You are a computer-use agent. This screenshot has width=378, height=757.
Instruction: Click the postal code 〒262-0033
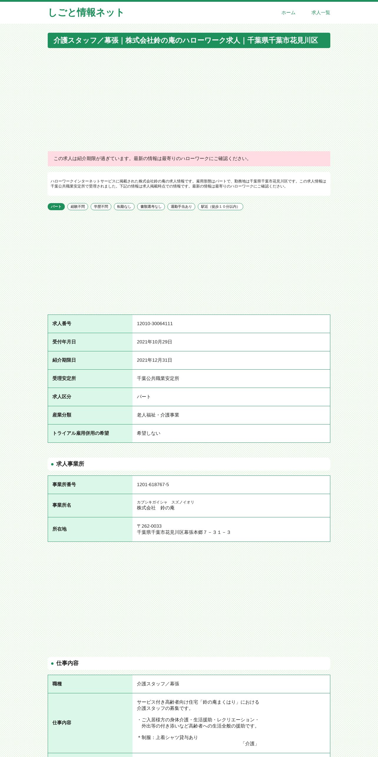point(149,526)
